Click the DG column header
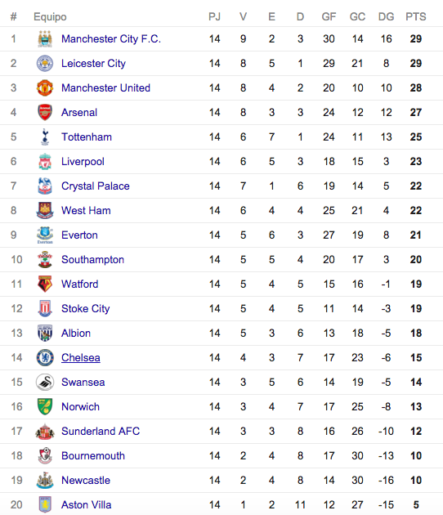The image size is (443, 515). (x=386, y=16)
